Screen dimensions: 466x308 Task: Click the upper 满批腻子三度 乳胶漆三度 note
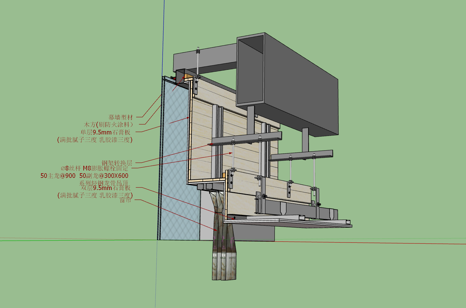tap(95, 140)
